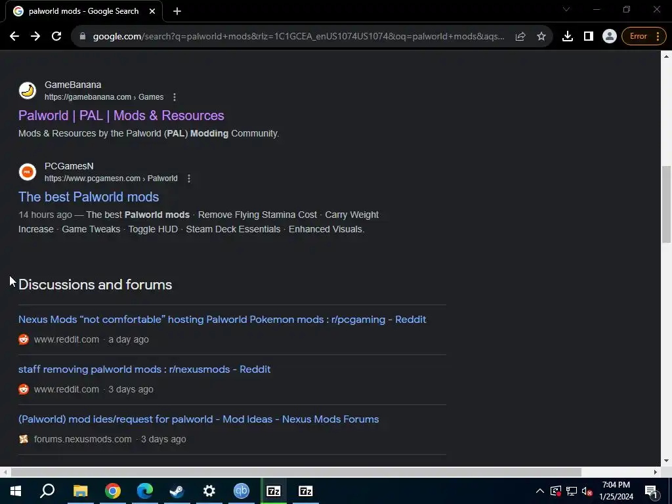
Task: Open Nexus Mods not comfortable Reddit thread
Action: tap(222, 320)
